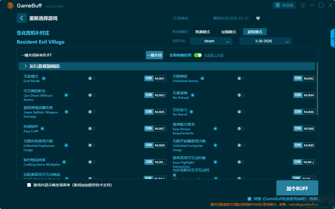The image size is (335, 209).
Task: Click the NUM0 hotkey field
Action: pyautogui.click(x=309, y=145)
